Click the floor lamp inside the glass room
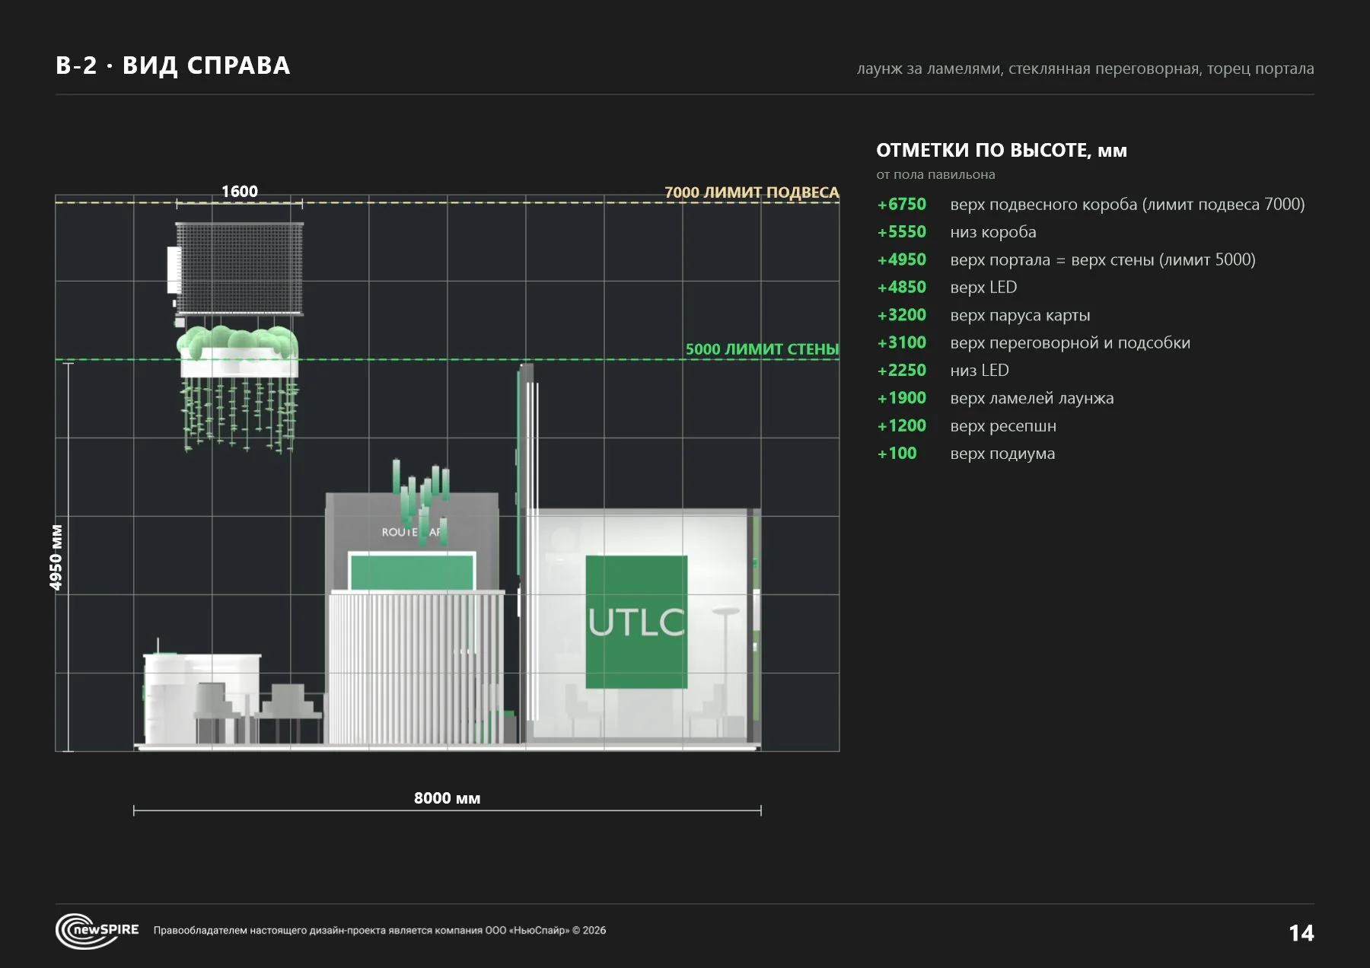Image resolution: width=1370 pixels, height=968 pixels. (x=726, y=673)
